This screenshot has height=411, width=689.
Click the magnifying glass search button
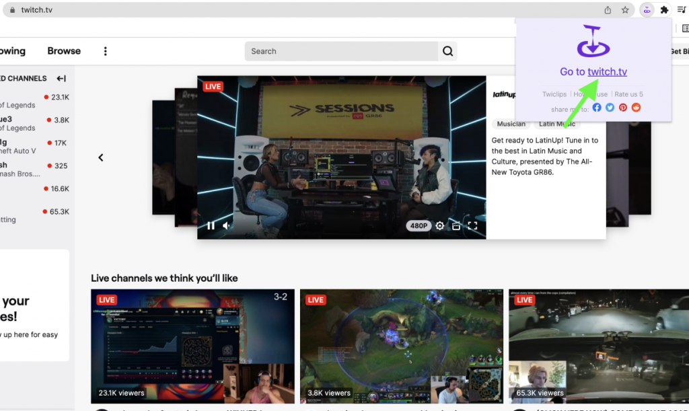(447, 51)
